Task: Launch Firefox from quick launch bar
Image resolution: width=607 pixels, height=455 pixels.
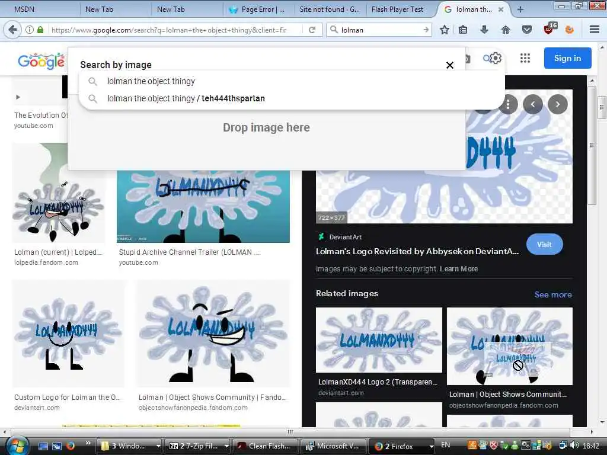Action: 70,446
